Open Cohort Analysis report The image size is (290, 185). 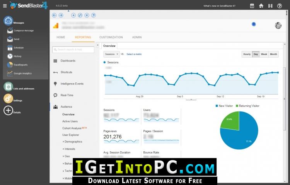72,128
